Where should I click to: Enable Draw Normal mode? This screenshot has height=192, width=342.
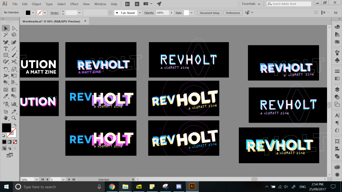pos(4,148)
